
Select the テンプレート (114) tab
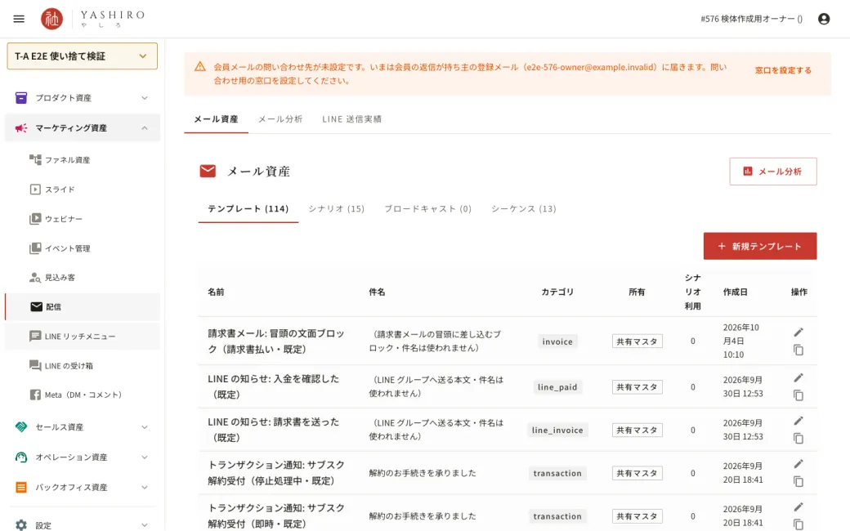click(x=248, y=208)
